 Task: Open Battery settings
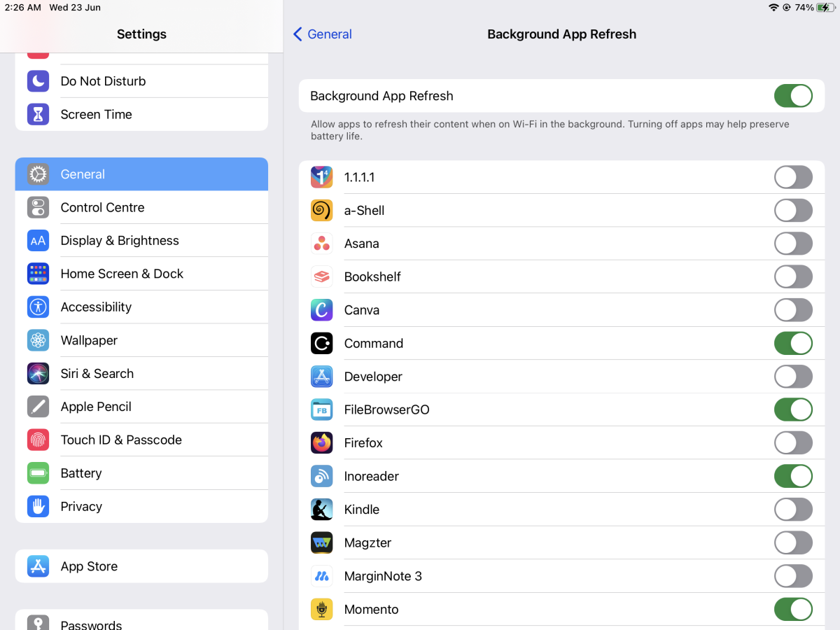141,473
